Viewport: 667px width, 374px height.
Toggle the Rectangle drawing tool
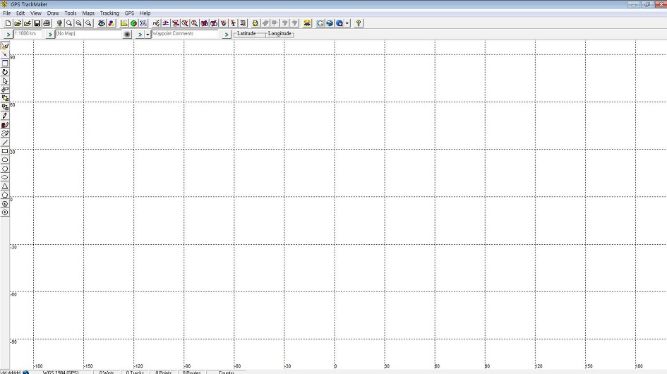pyautogui.click(x=5, y=151)
